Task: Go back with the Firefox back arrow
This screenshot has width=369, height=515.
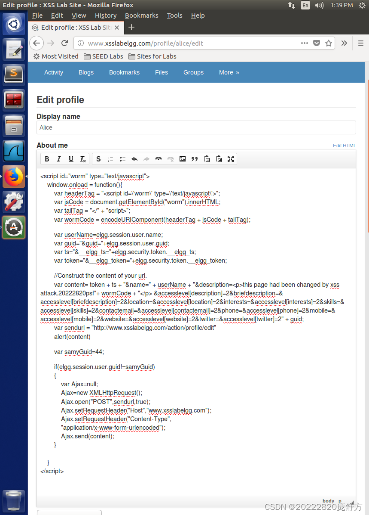Action: coord(37,43)
